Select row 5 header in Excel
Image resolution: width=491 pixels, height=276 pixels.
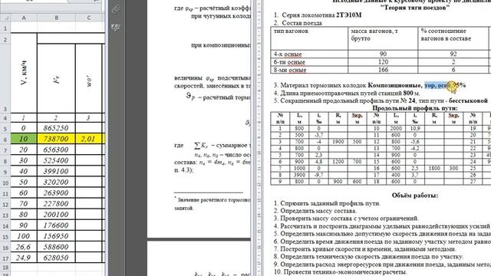pyautogui.click(x=5, y=128)
